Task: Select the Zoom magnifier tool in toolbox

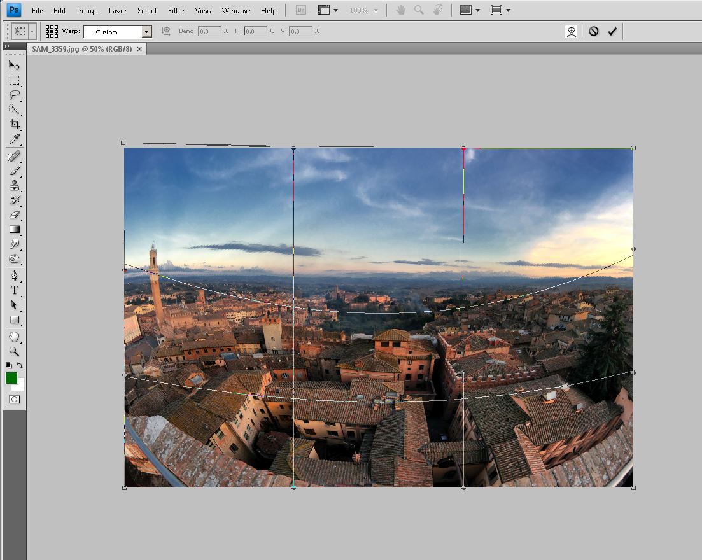Action: point(14,351)
